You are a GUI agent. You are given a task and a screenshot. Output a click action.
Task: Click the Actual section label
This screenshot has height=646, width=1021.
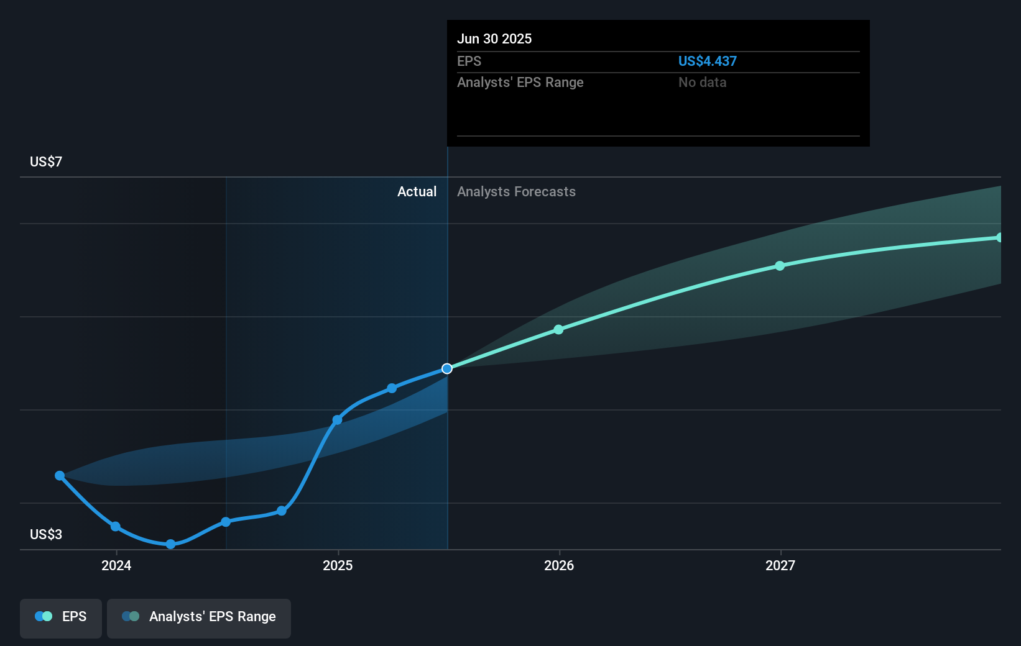tap(417, 191)
